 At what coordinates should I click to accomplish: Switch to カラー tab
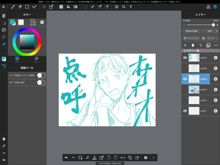click(x=17, y=60)
